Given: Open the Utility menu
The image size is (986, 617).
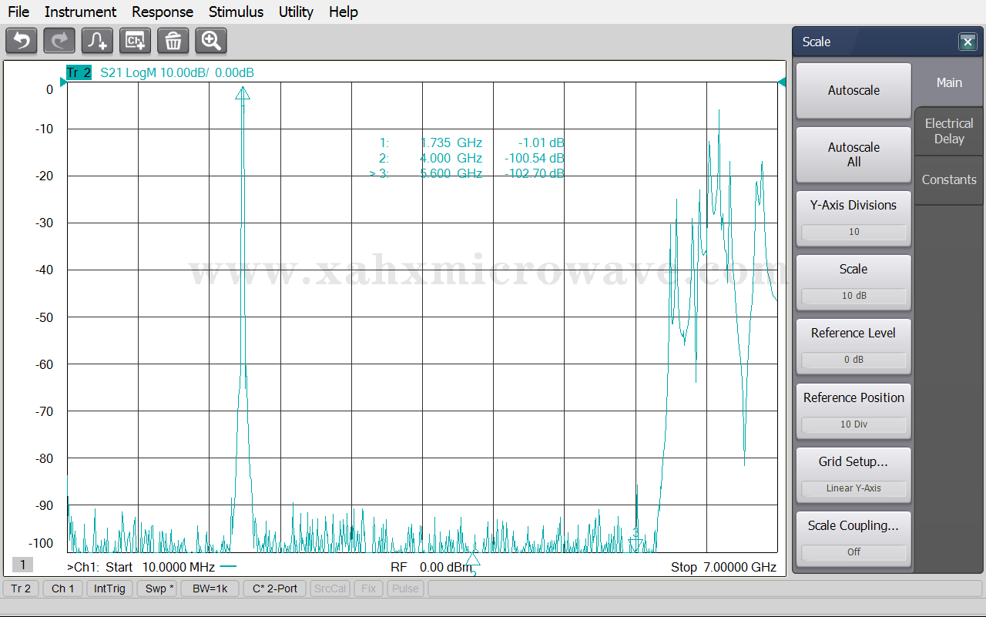Looking at the screenshot, I should [296, 12].
